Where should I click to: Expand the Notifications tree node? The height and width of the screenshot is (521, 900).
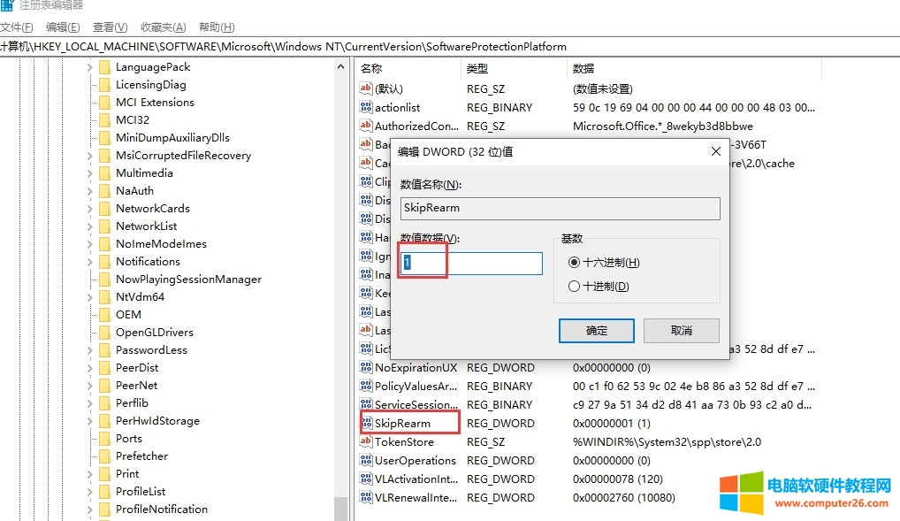click(89, 262)
